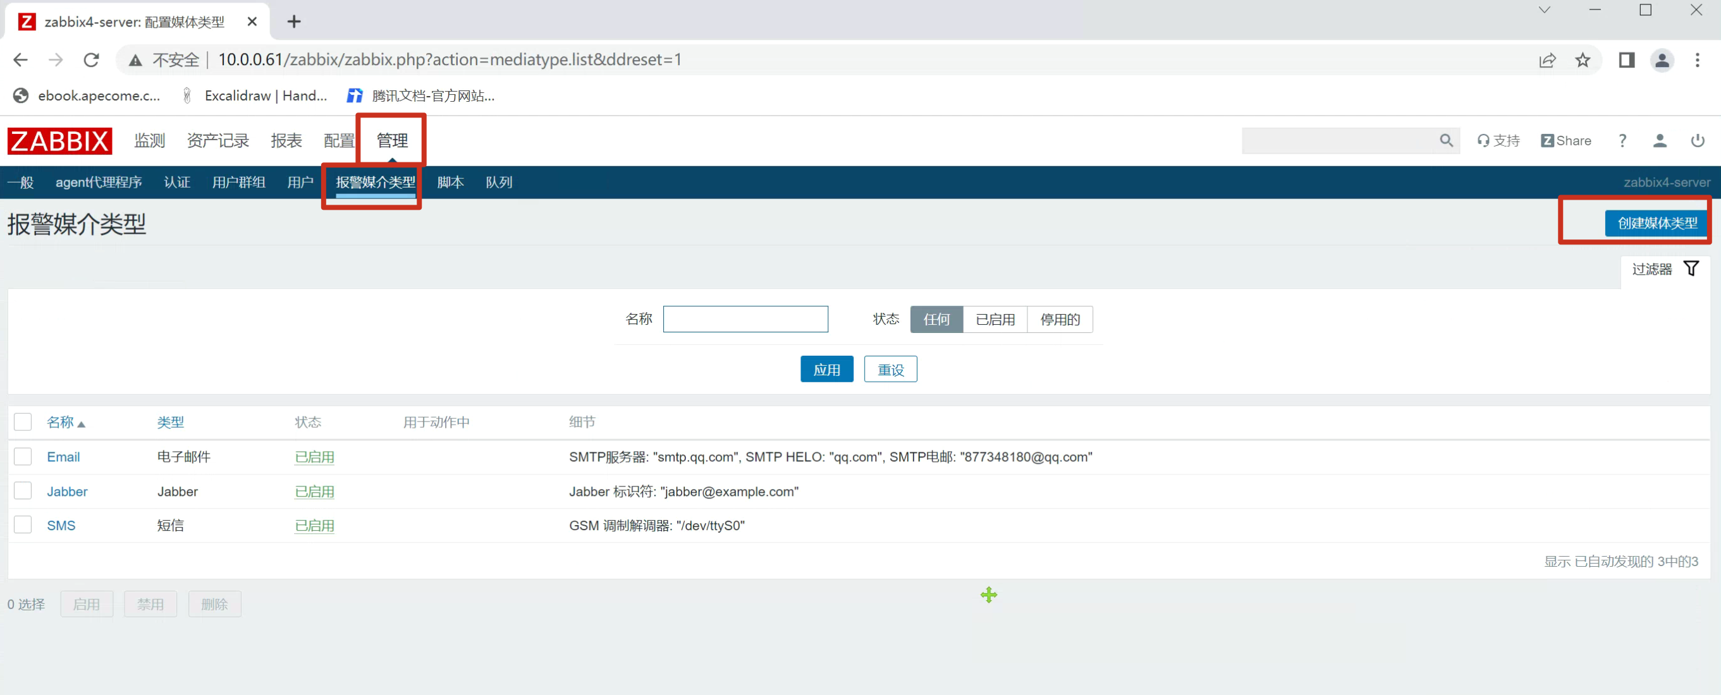Image resolution: width=1721 pixels, height=695 pixels.
Task: Switch to the 用户群组 submenu tab
Action: click(238, 182)
